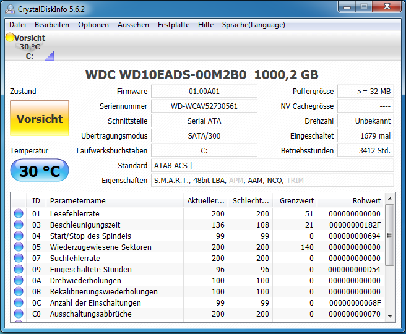
Task: Select the Rekalibrierungswiederholungen row name
Action: pyautogui.click(x=103, y=291)
